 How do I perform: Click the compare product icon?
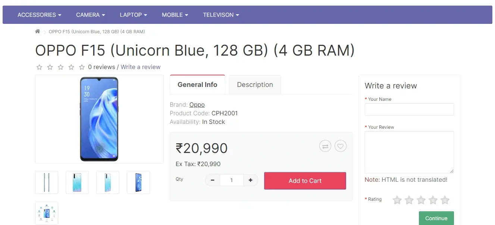(325, 146)
